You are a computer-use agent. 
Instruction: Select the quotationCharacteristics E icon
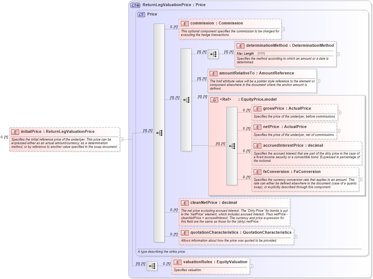click(x=185, y=233)
